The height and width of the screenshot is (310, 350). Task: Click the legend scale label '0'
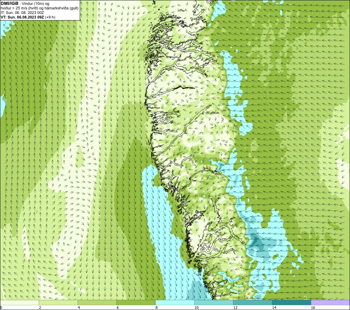coord(1,308)
